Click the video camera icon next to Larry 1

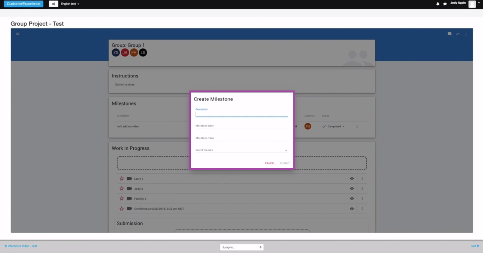tap(129, 179)
